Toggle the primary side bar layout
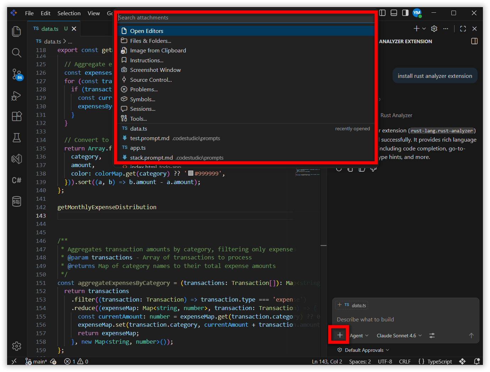This screenshot has width=490, height=372. [383, 13]
